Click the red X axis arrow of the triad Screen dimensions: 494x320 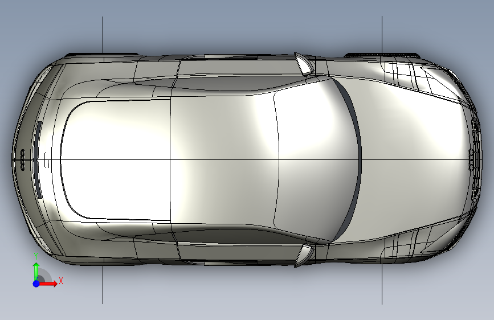tap(48, 284)
